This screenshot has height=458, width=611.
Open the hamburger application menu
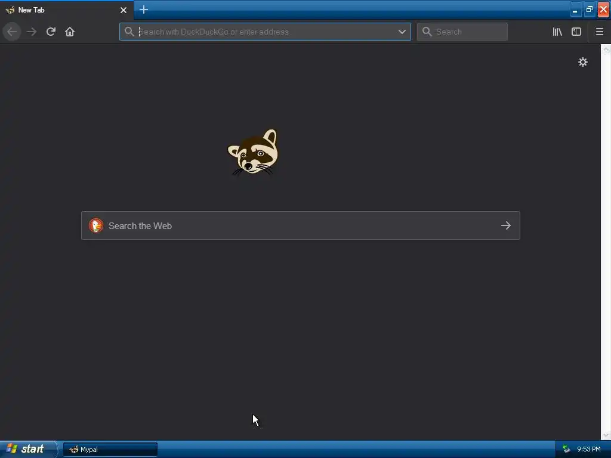[600, 32]
